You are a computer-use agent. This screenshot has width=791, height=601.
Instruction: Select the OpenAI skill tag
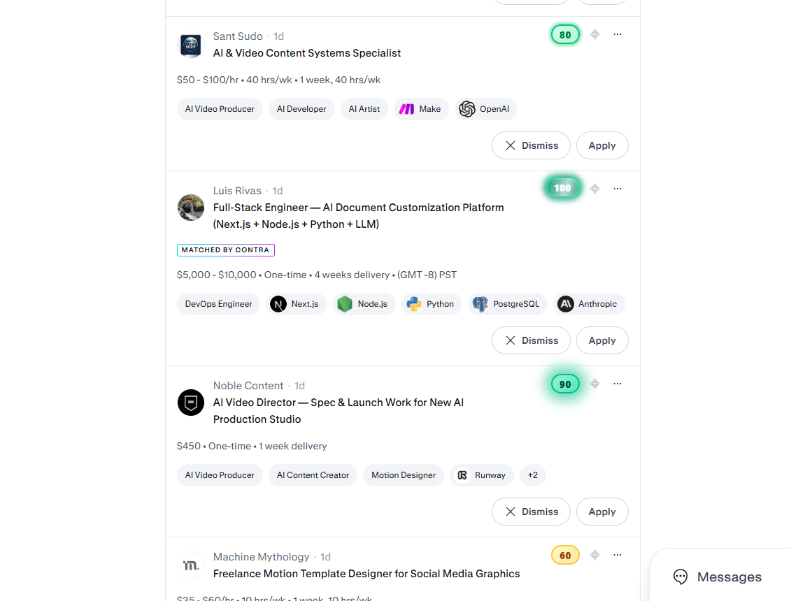[486, 109]
